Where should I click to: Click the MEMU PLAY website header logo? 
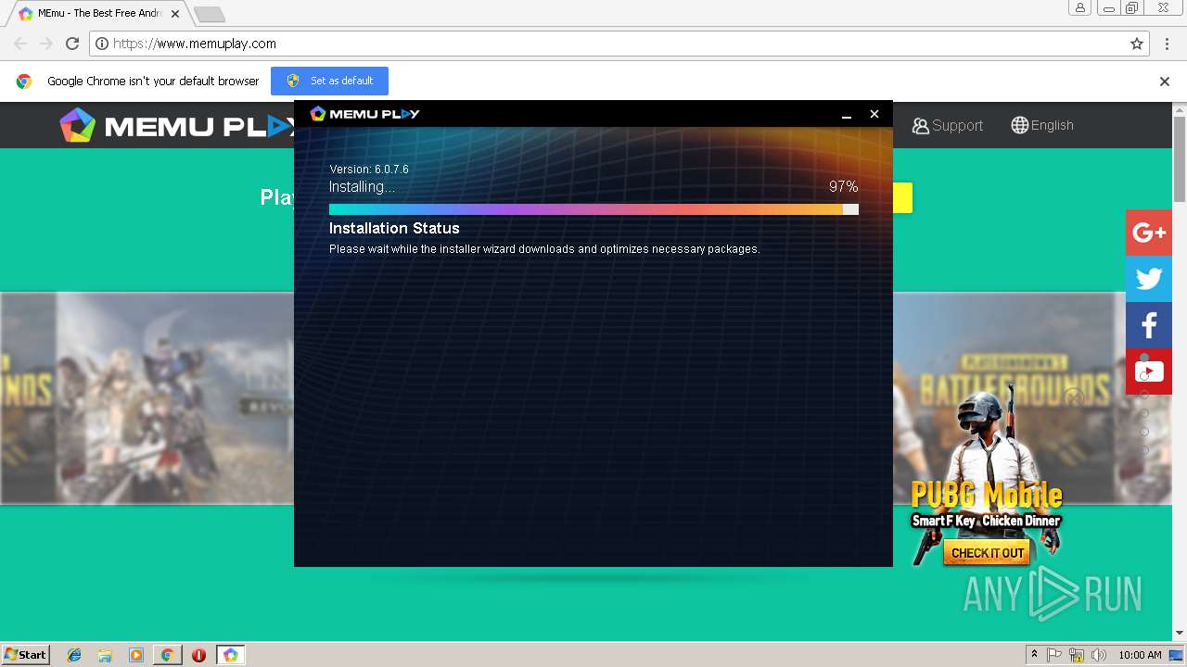pos(176,125)
